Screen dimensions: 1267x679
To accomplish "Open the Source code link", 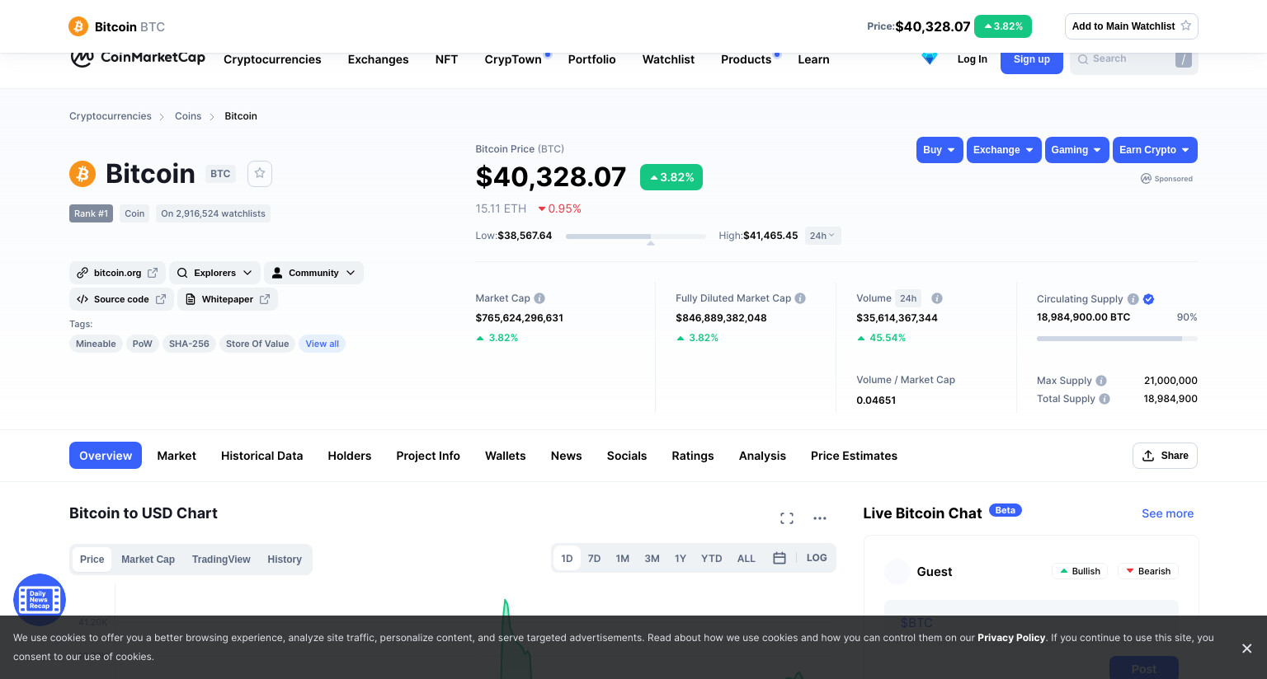I will click(121, 299).
